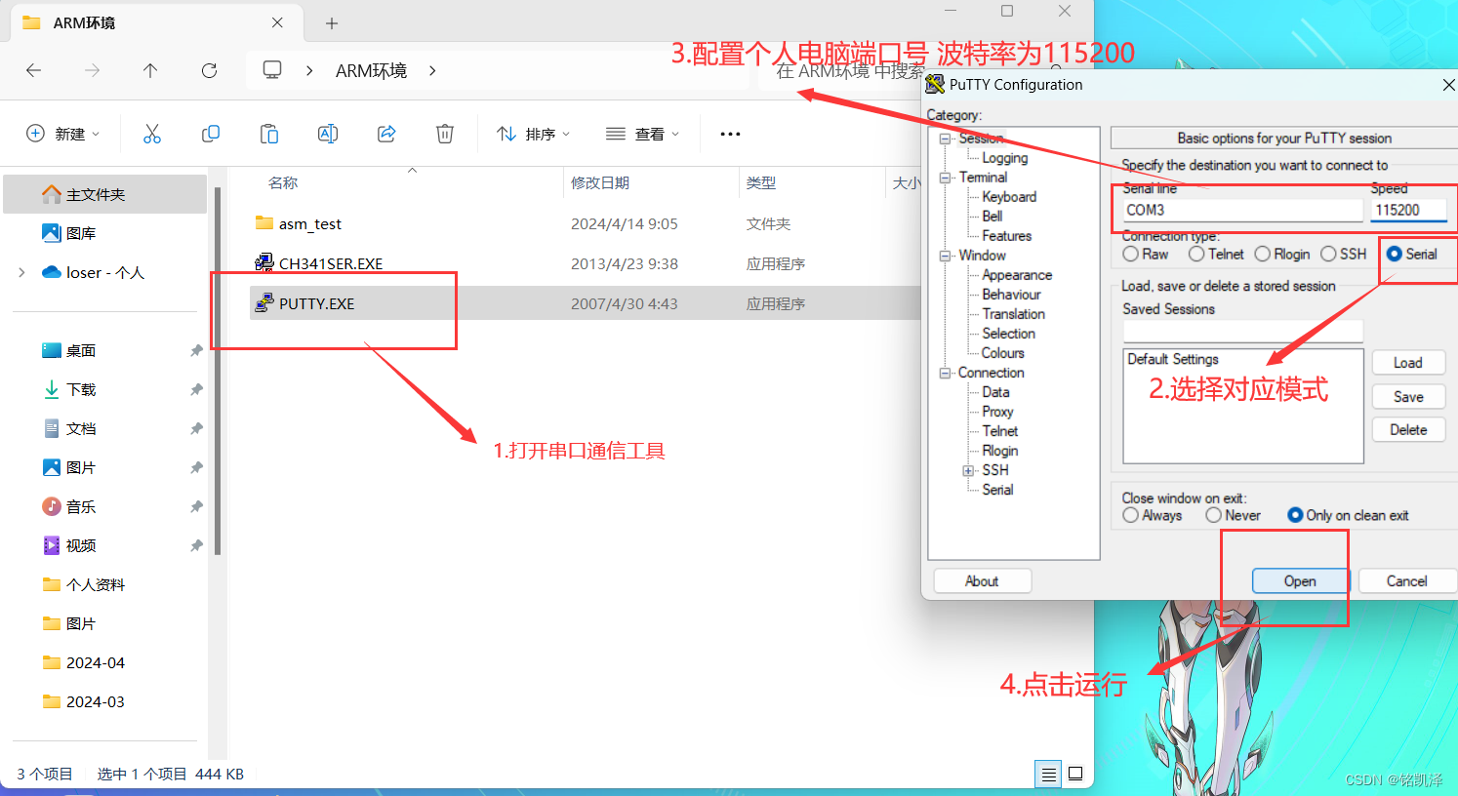Collapse the Session category tree
The height and width of the screenshot is (796, 1458).
click(x=943, y=138)
